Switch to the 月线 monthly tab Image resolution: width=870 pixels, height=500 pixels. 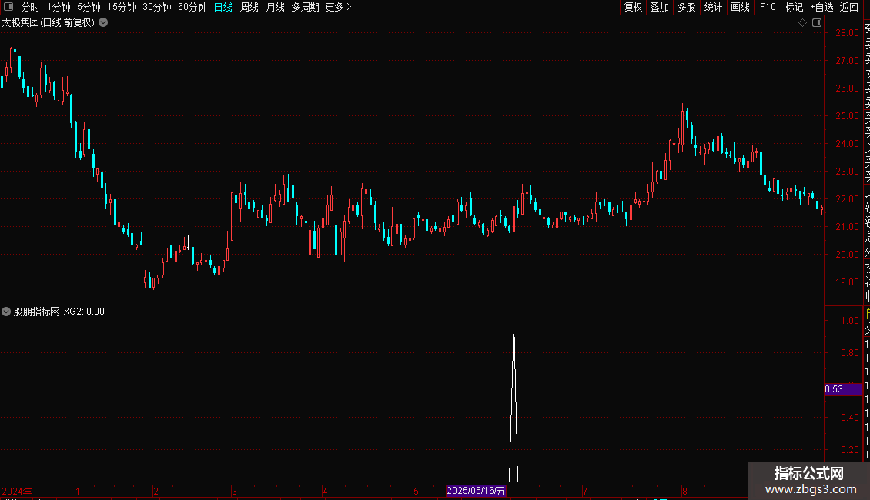[x=275, y=7]
